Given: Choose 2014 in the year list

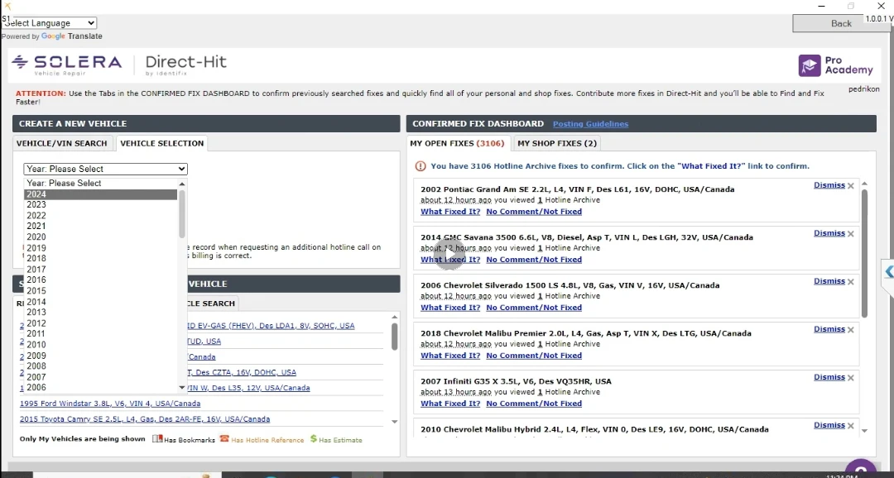Looking at the screenshot, I should (x=100, y=302).
